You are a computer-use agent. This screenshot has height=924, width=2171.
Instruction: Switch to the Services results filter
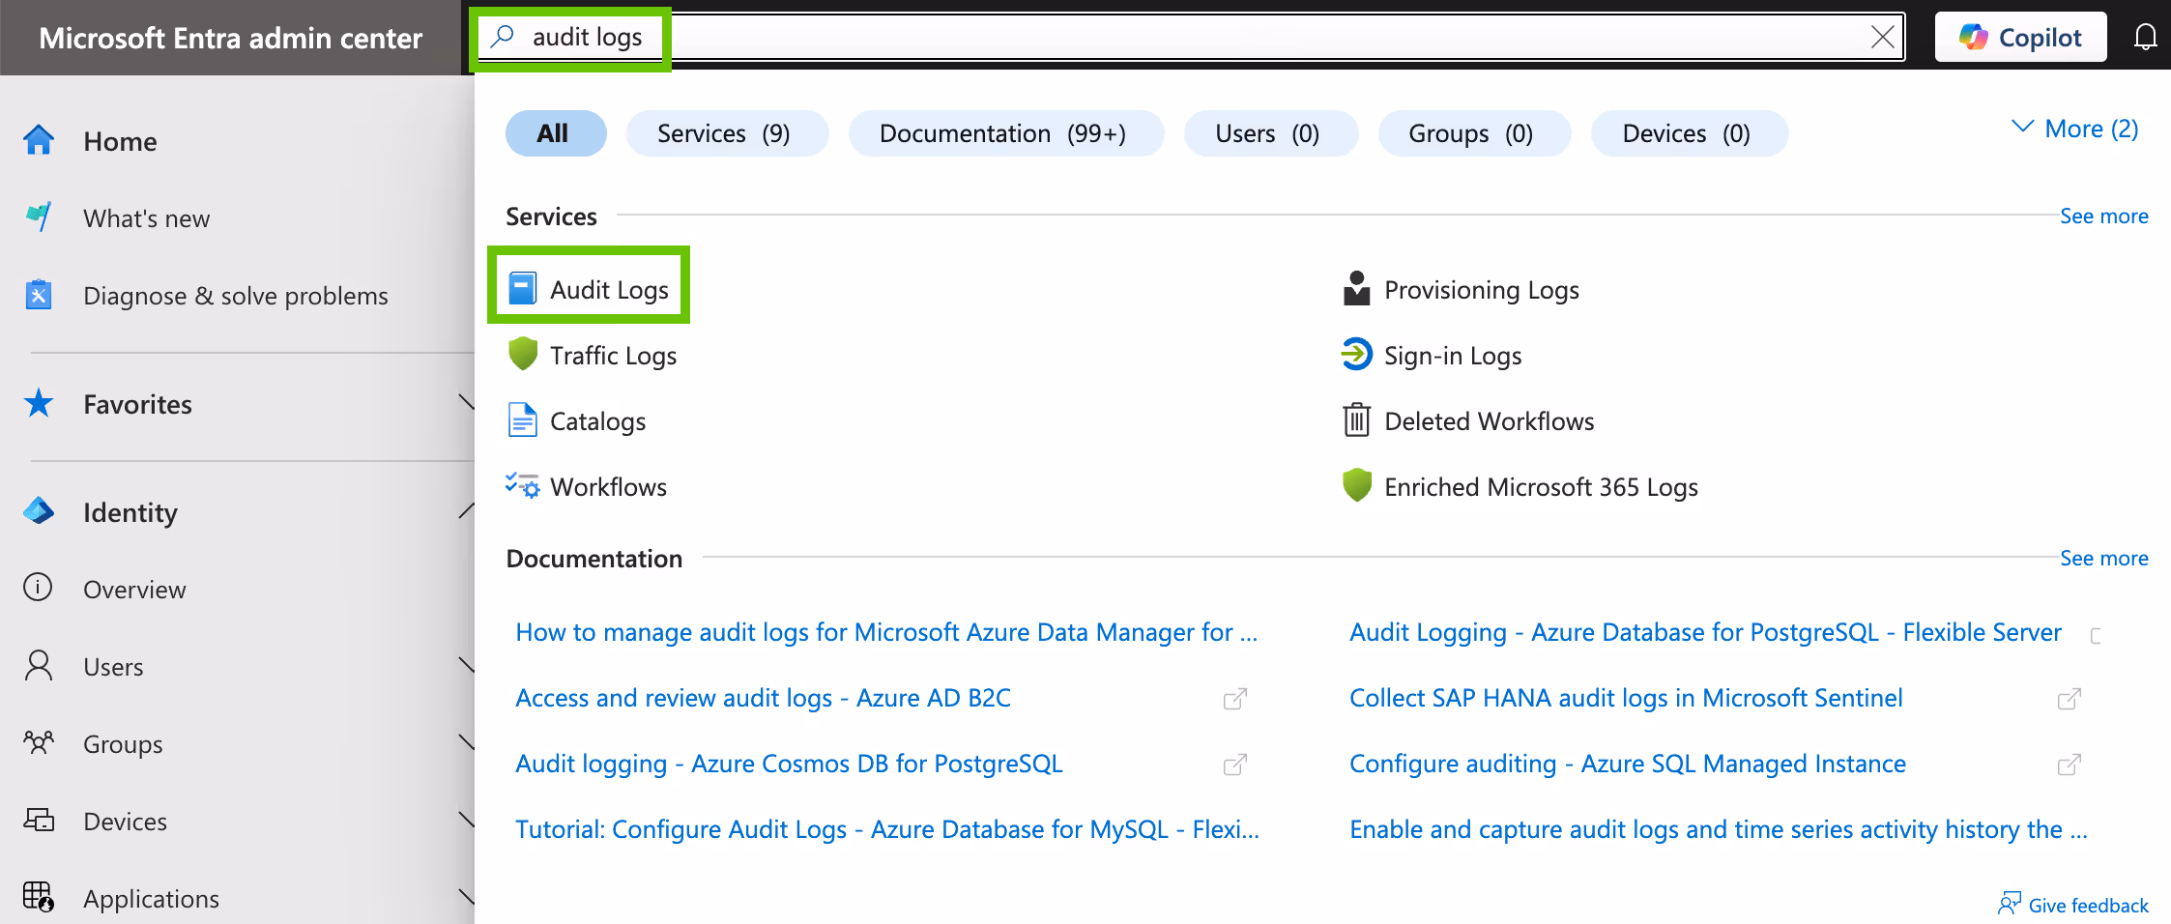click(727, 133)
